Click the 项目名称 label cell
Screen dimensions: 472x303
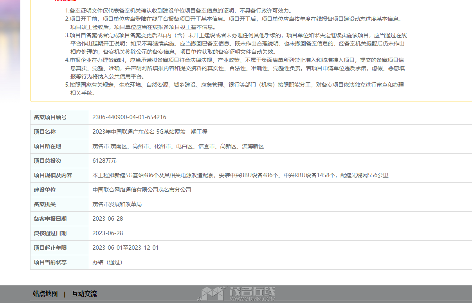[59, 132]
